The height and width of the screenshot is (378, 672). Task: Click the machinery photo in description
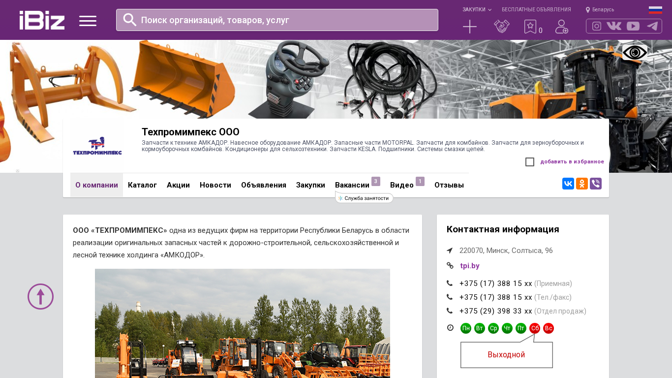click(243, 323)
